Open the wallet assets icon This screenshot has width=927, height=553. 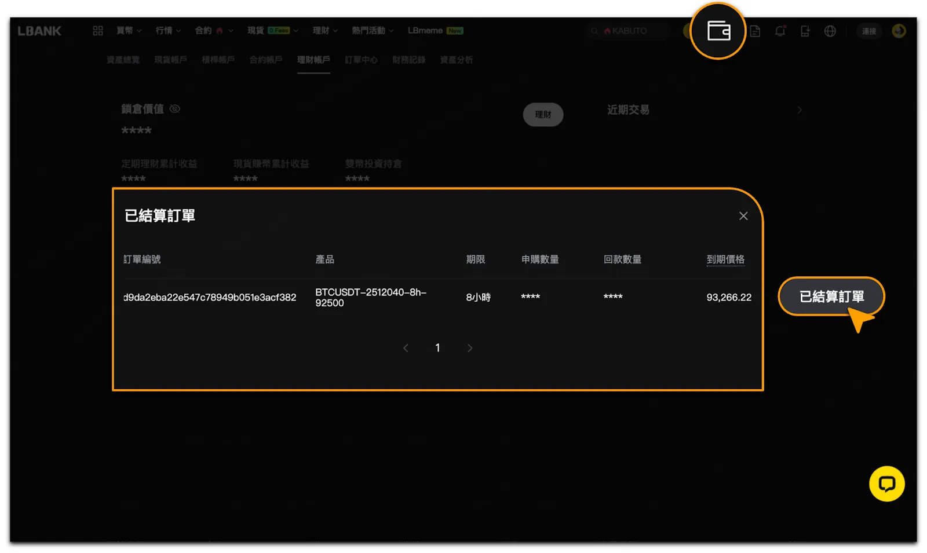click(718, 31)
